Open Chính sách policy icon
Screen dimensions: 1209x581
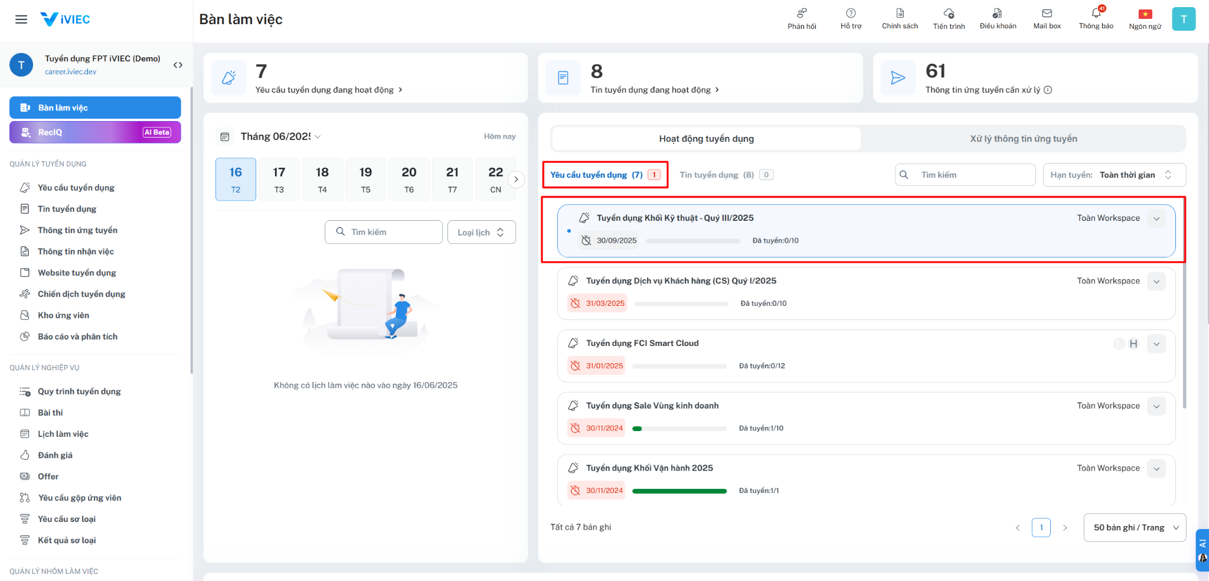[900, 14]
